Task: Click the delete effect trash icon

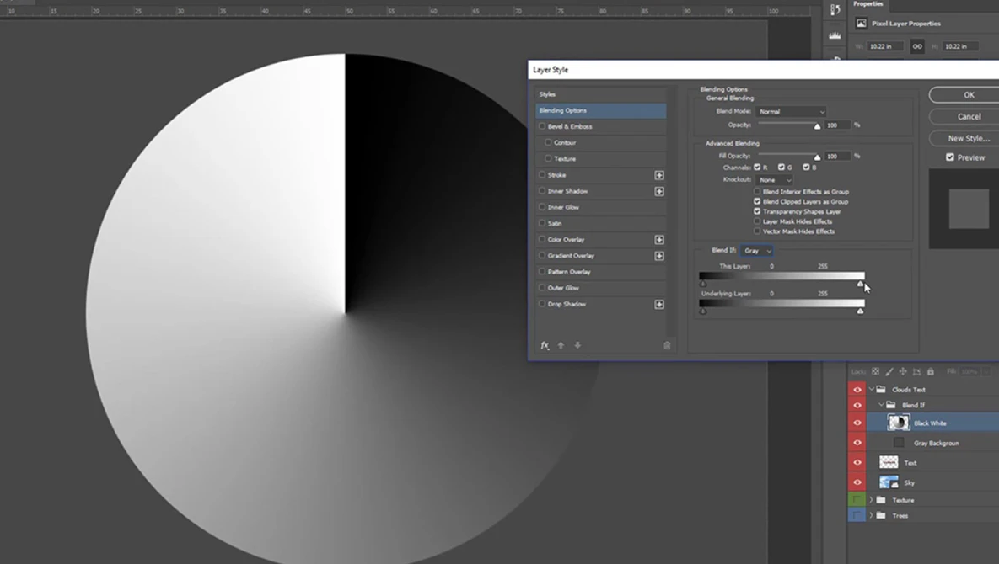Action: [667, 345]
